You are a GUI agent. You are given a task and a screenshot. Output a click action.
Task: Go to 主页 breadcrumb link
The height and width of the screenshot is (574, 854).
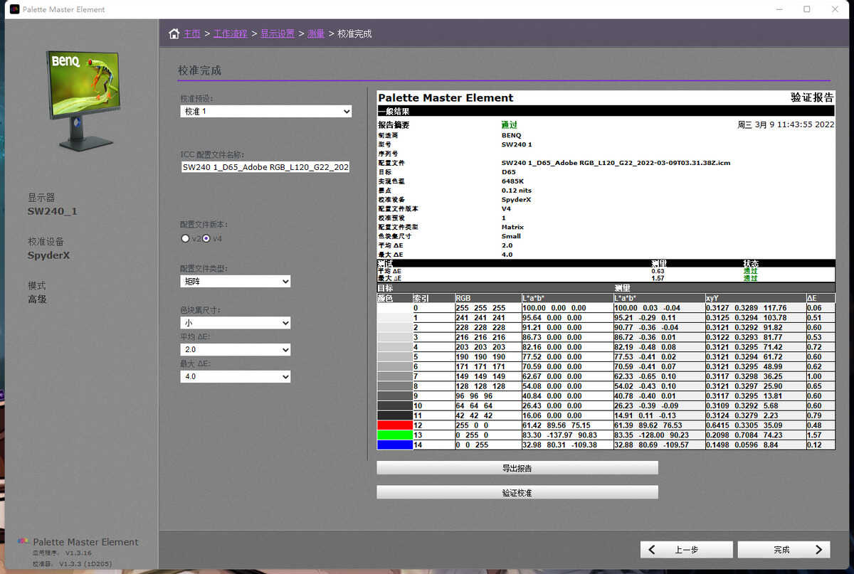(x=192, y=33)
